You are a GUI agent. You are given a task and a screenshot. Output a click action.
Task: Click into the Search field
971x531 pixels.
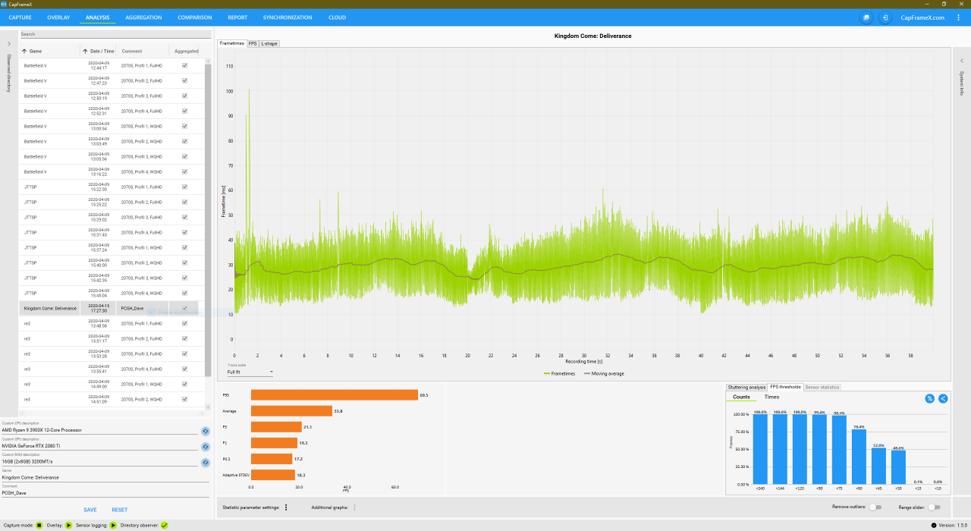click(x=115, y=34)
